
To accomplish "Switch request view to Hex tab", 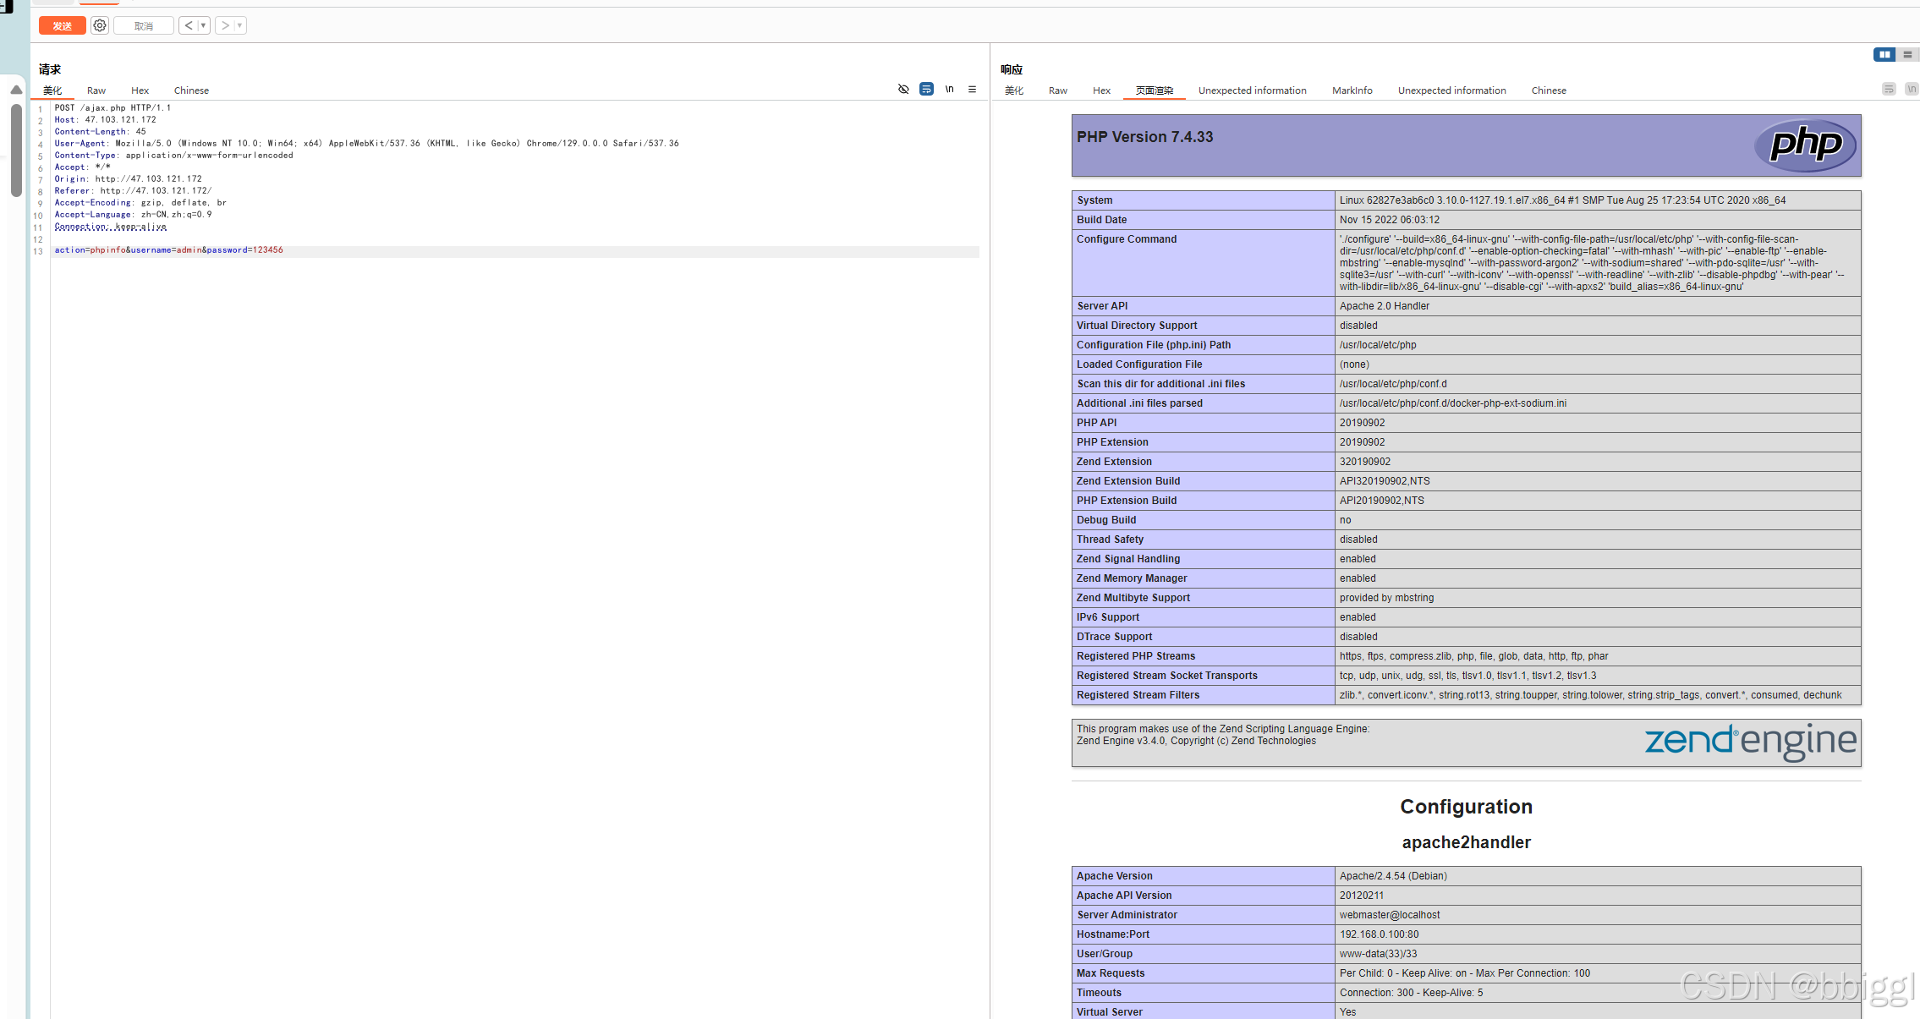I will tap(140, 90).
